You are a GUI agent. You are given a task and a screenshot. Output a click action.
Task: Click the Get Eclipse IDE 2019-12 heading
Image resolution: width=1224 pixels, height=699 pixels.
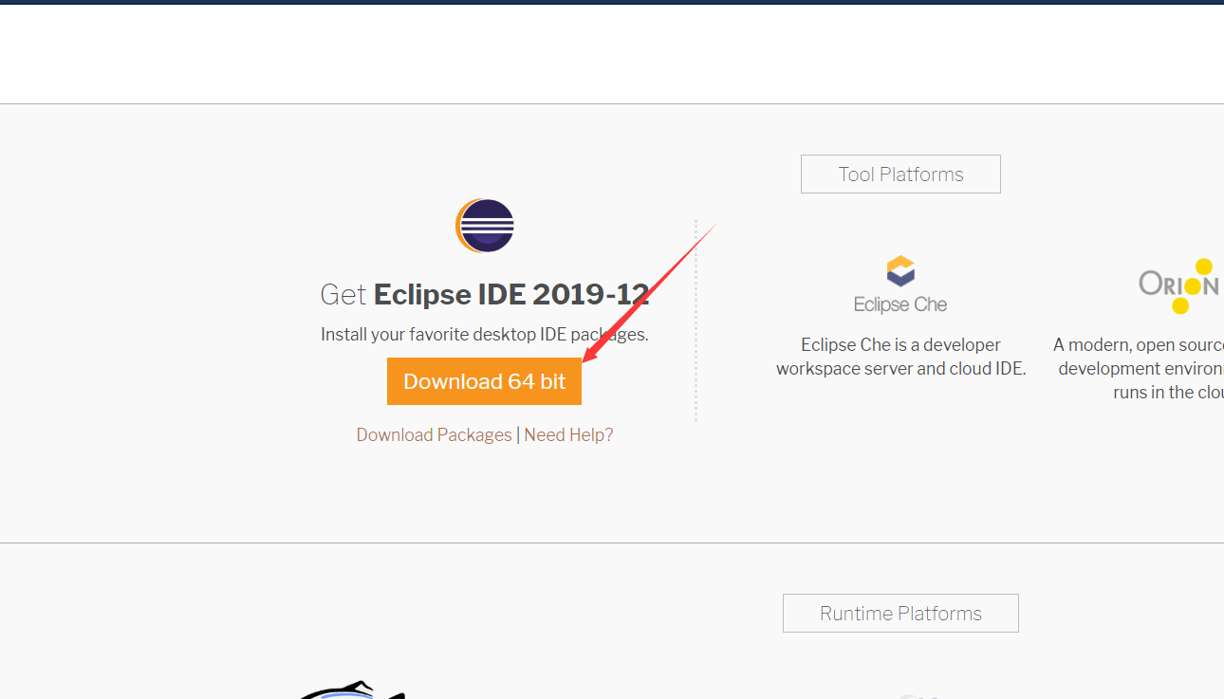click(x=484, y=294)
